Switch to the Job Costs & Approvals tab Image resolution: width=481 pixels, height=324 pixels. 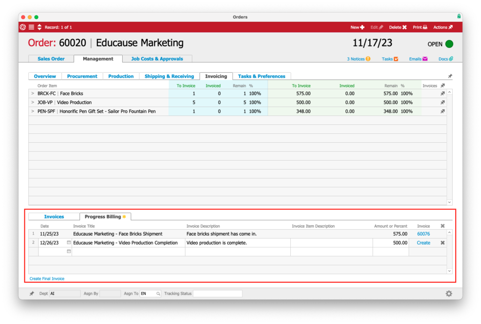[157, 59]
